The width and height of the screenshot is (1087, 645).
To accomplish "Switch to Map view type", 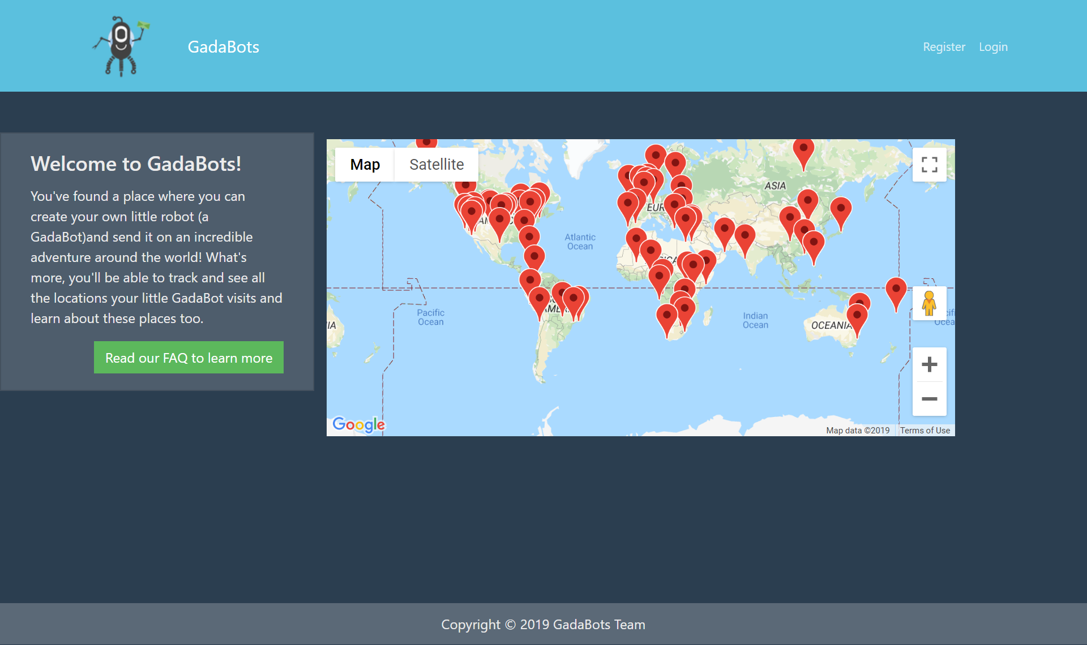I will click(x=365, y=165).
